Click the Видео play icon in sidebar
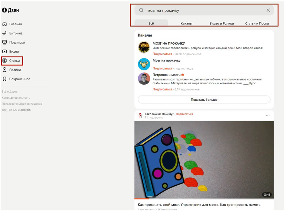 (5, 51)
